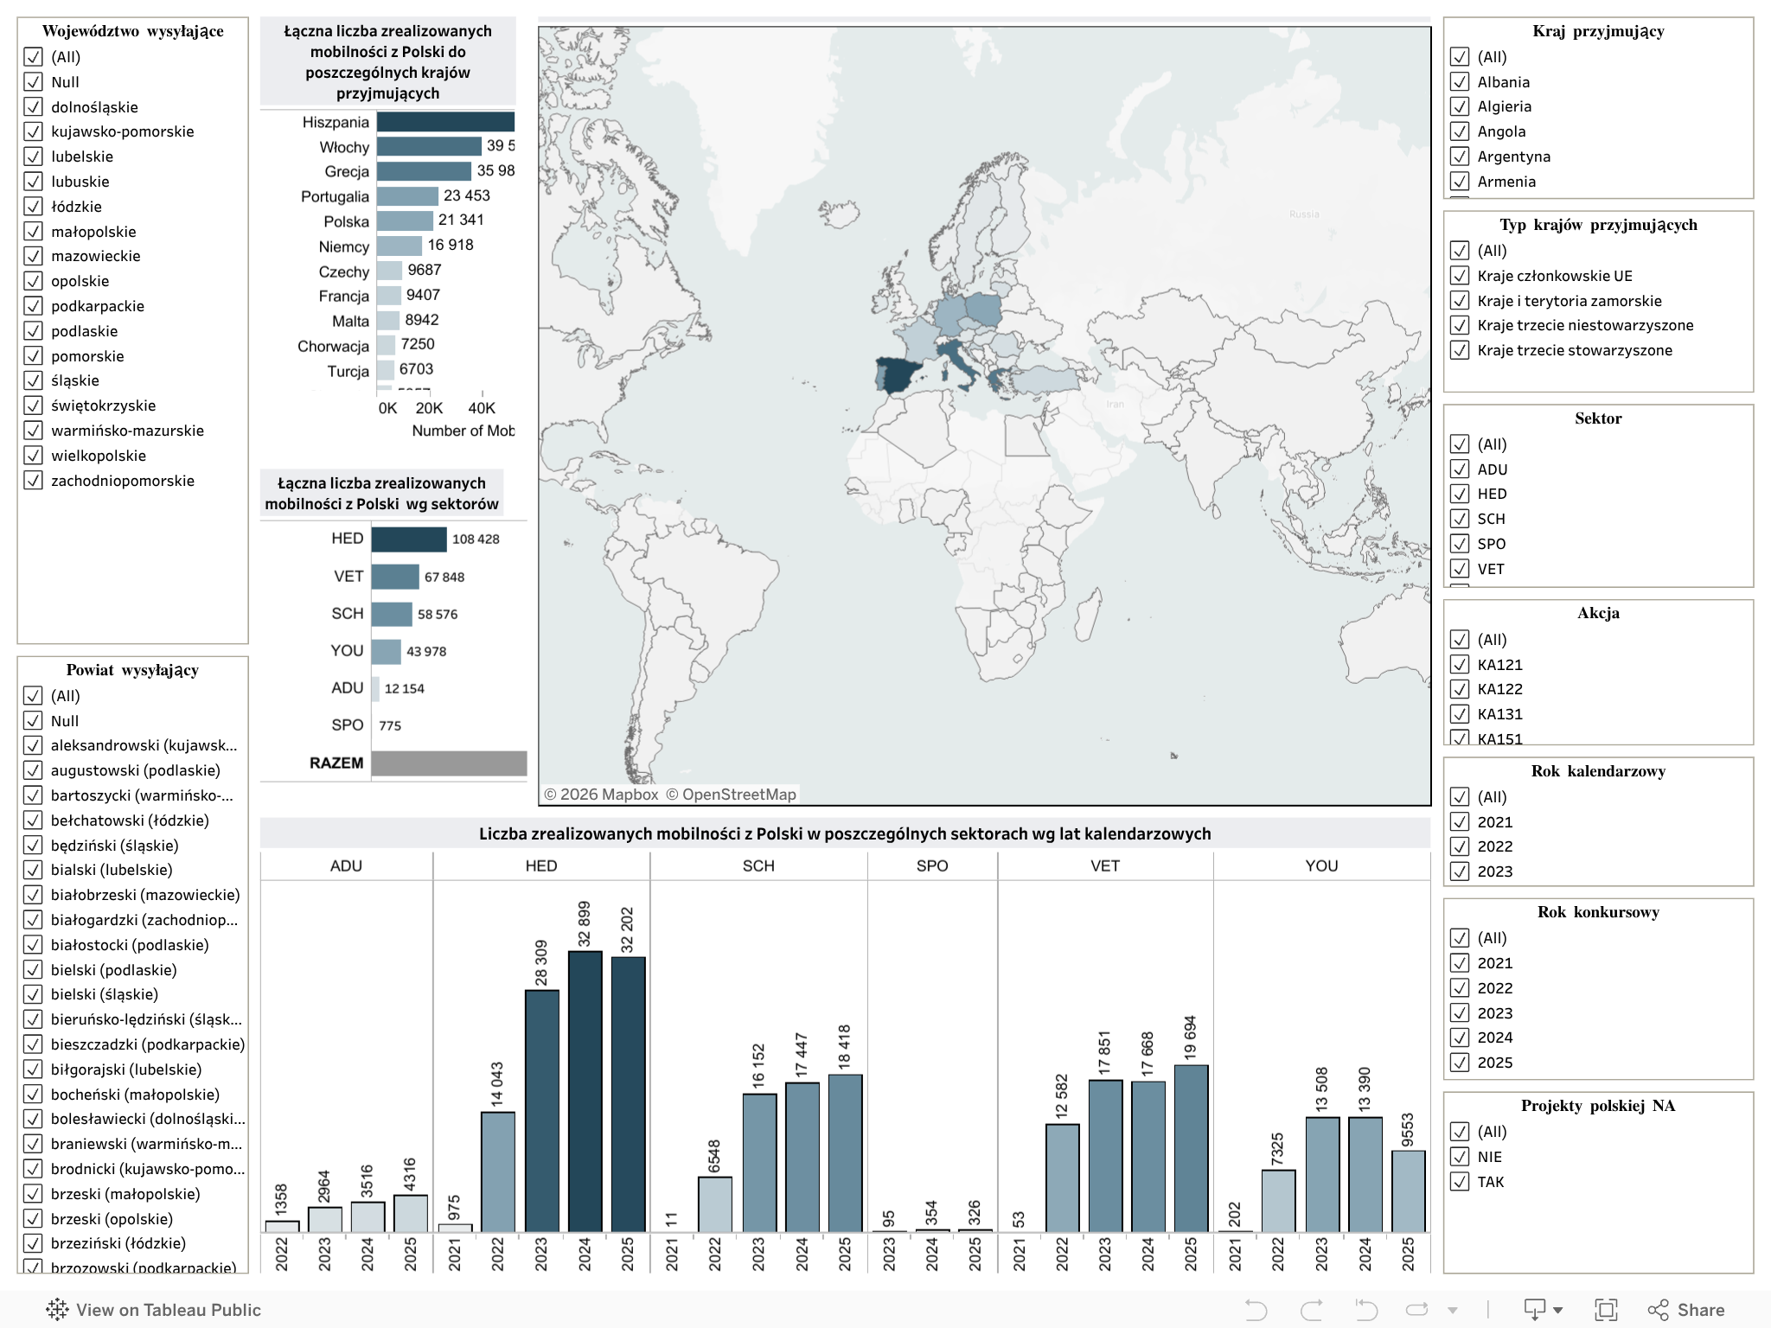Open the dropdown arrow beside the Download icon
This screenshot has height=1328, width=1771.
point(1558,1311)
